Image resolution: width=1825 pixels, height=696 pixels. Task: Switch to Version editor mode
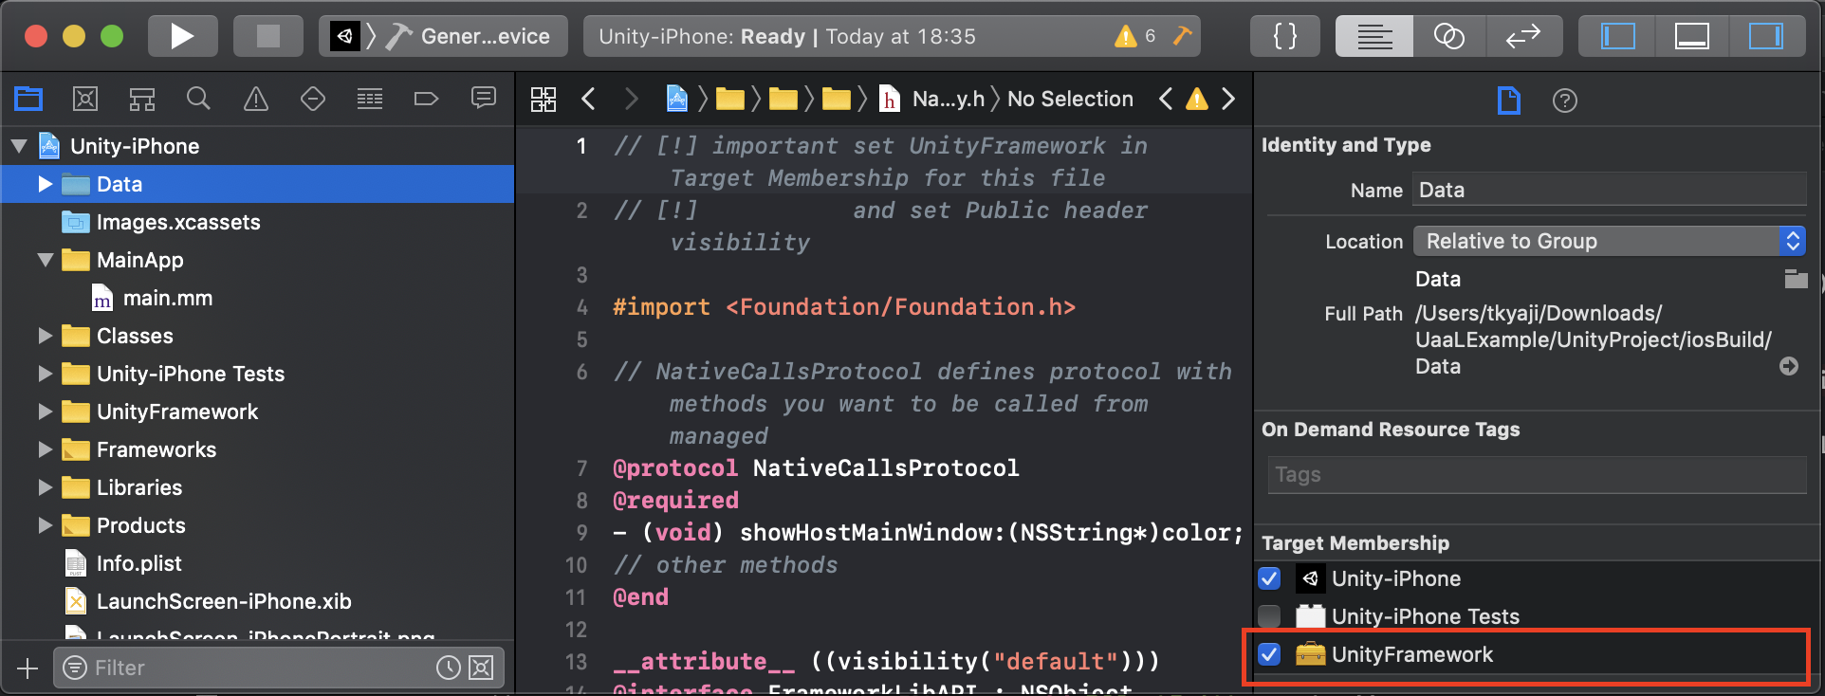click(1523, 36)
